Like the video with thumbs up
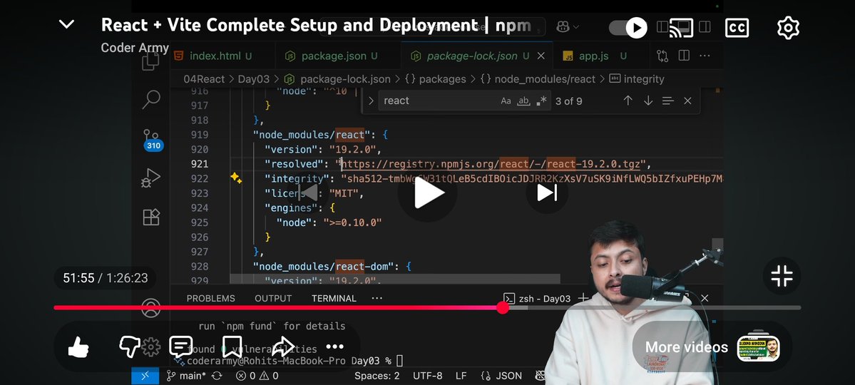Image resolution: width=855 pixels, height=385 pixels. pyautogui.click(x=78, y=346)
